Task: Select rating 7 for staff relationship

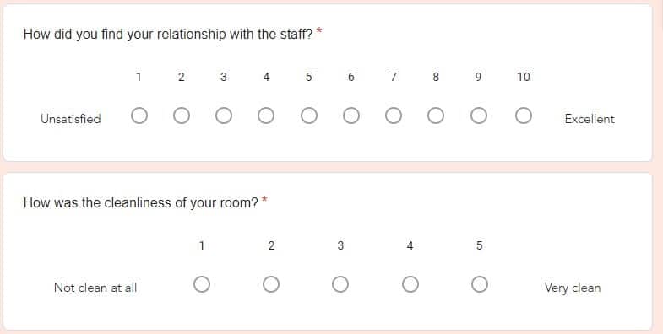Action: (394, 116)
